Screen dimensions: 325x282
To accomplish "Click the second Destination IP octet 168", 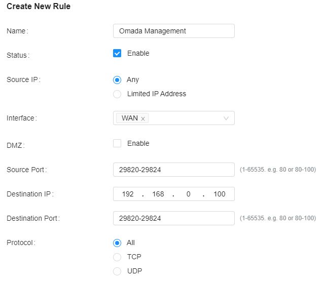I will click(x=158, y=194).
